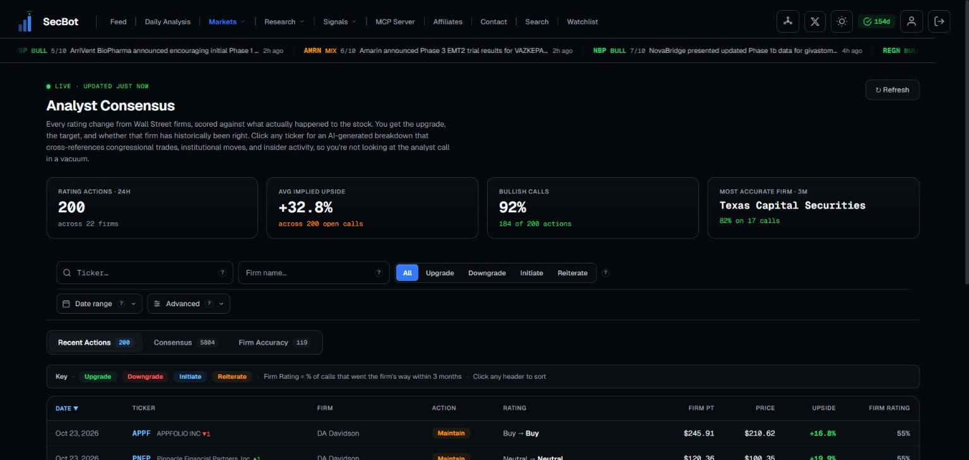Toggle the light/dark theme sun icon
Image resolution: width=969 pixels, height=460 pixels.
pos(842,21)
